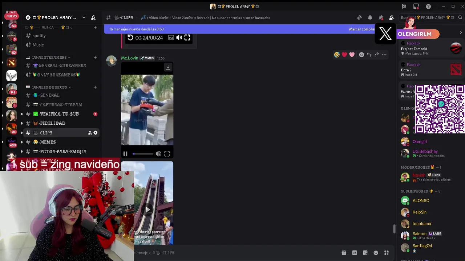The width and height of the screenshot is (465, 261).
Task: Open the -FOTOS-PARA-EMOJIS channel
Action: click(61, 152)
